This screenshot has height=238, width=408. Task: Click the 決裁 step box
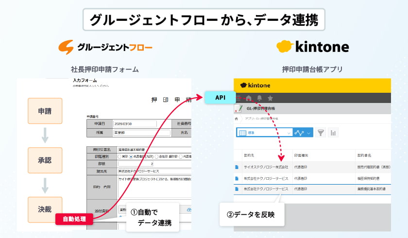coord(45,209)
